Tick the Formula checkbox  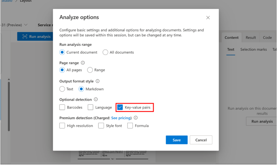(130, 126)
